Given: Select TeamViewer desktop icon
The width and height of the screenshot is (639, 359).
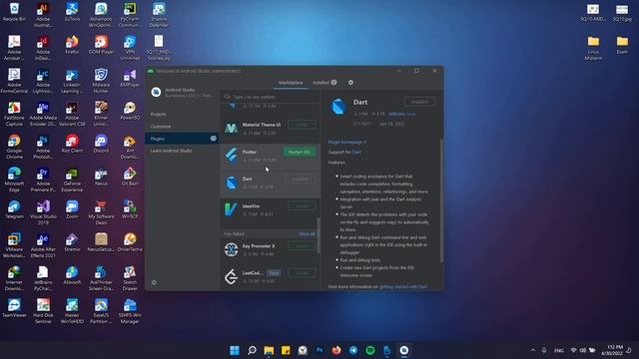Looking at the screenshot, I should pos(14,308).
